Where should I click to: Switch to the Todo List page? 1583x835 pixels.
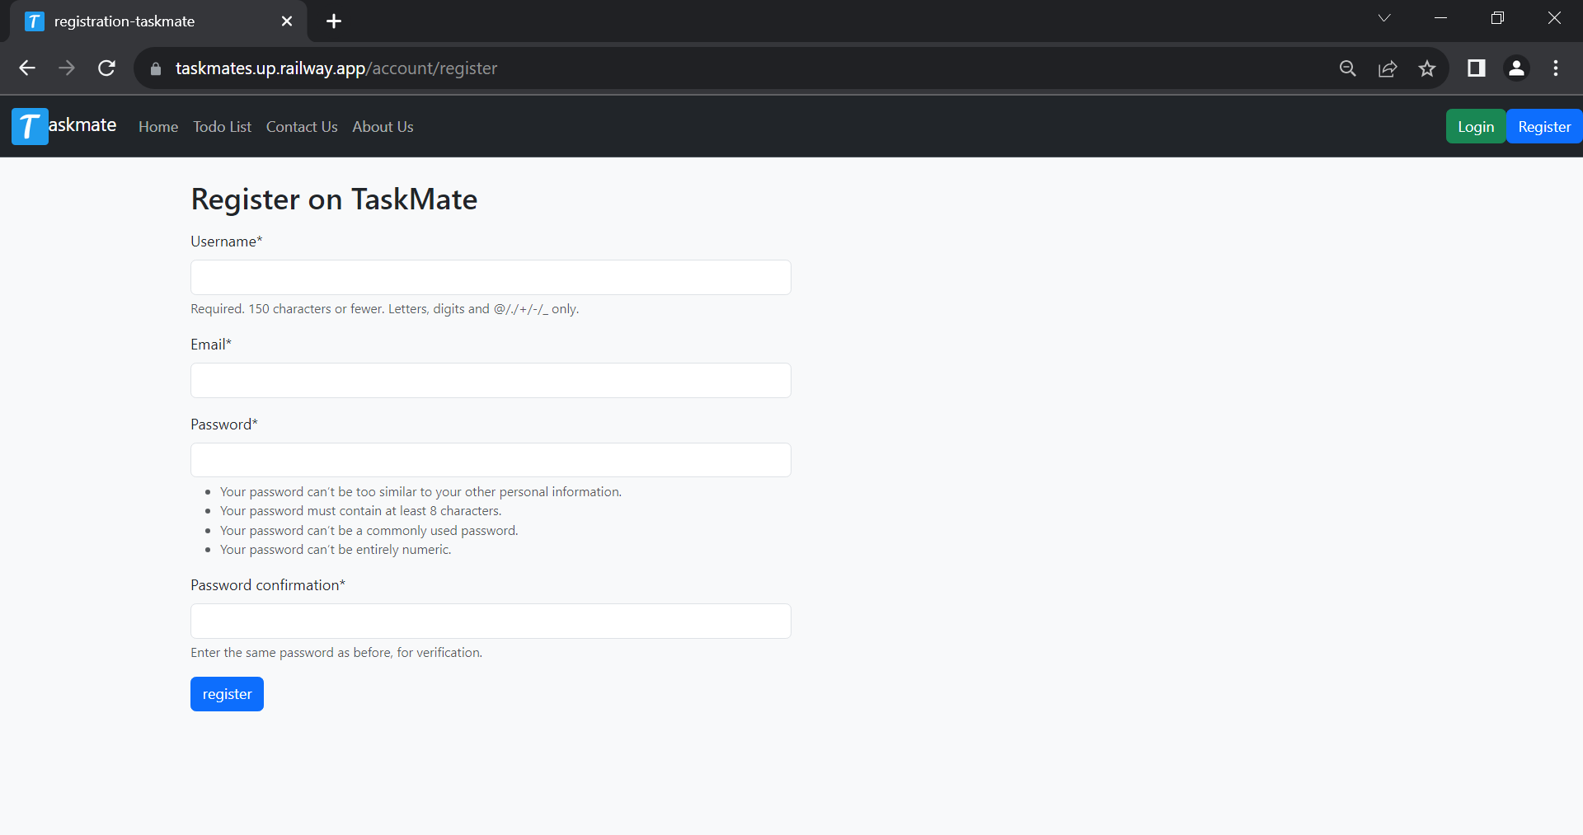pyautogui.click(x=221, y=126)
